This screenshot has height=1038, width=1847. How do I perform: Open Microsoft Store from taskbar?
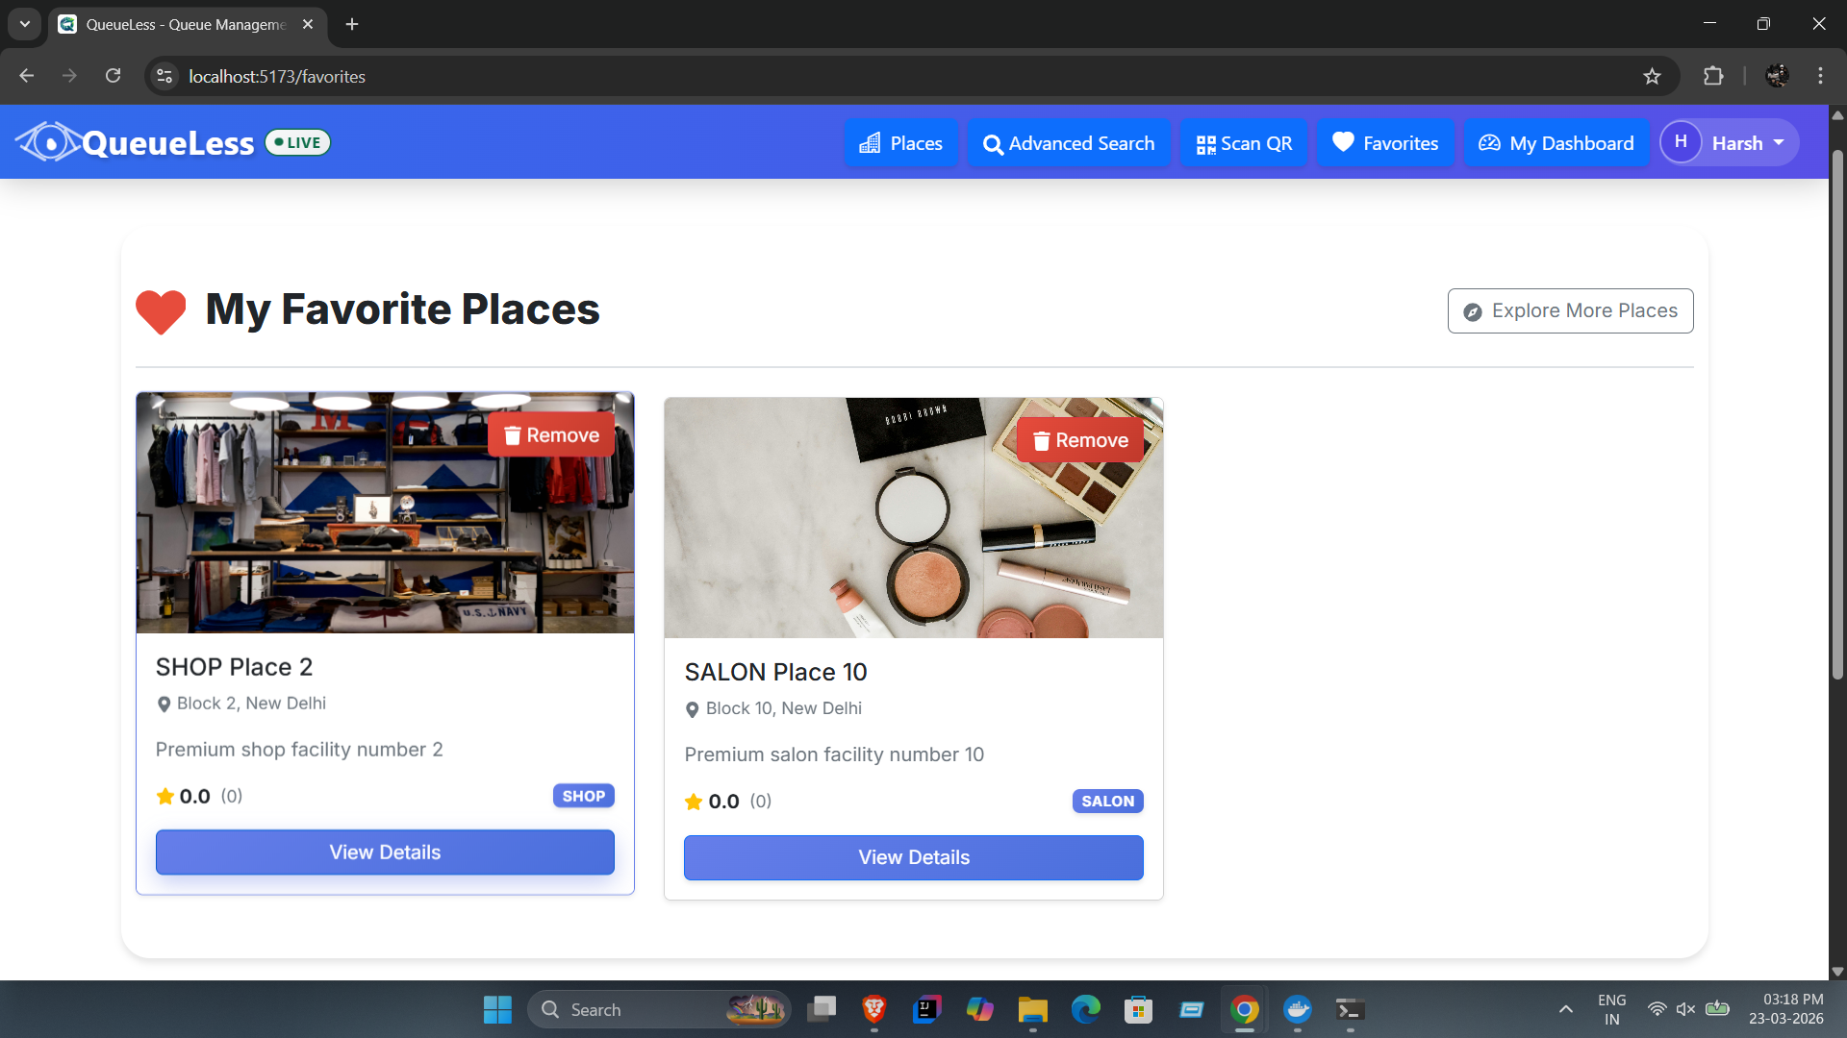pyautogui.click(x=1138, y=1009)
